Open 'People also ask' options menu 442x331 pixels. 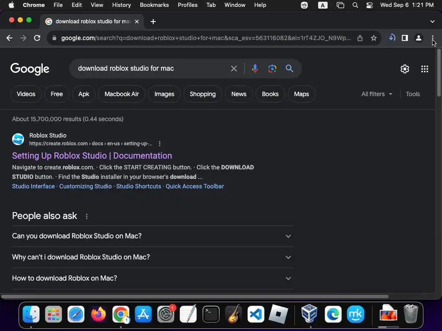(86, 216)
